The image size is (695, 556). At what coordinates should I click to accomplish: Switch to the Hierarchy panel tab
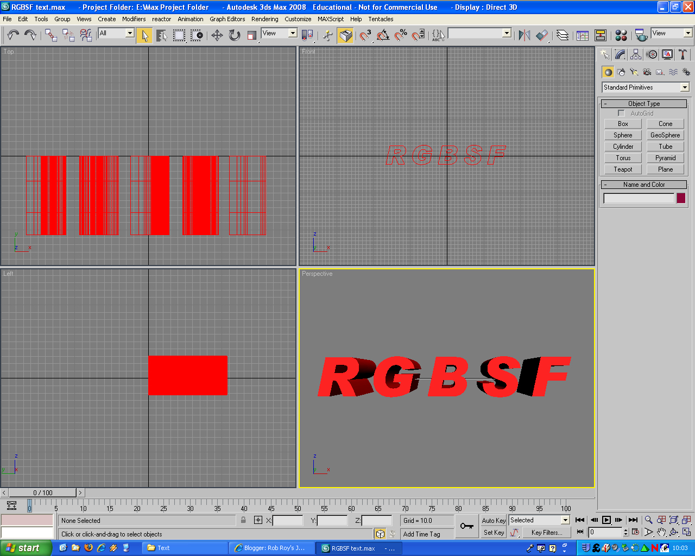coord(636,54)
